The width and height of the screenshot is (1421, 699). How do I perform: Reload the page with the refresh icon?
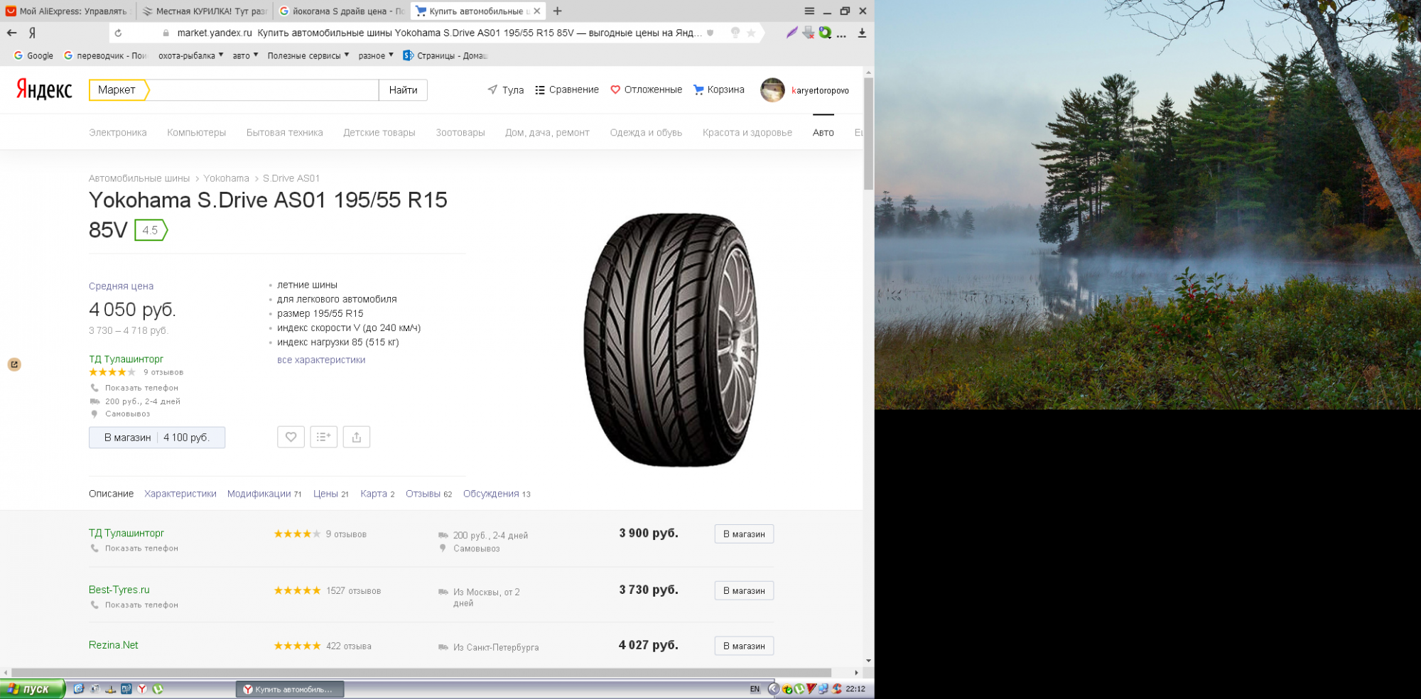click(118, 33)
